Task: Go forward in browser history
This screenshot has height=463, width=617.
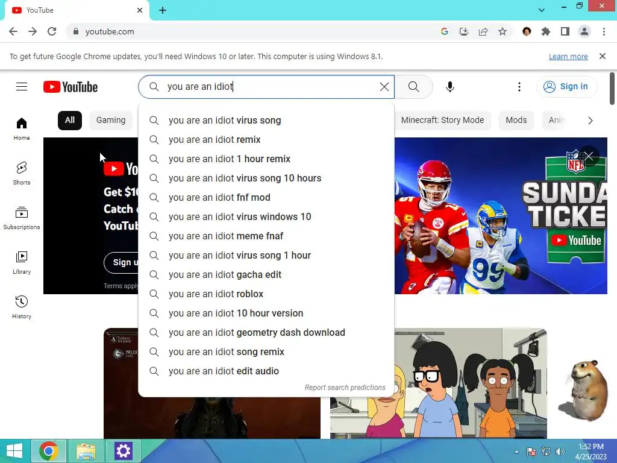Action: pos(33,31)
